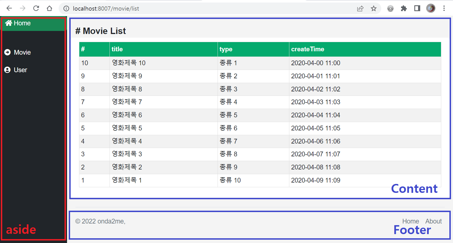This screenshot has width=453, height=243.
Task: Click the footer text '© 2022 onda2me,'
Action: tap(100, 221)
